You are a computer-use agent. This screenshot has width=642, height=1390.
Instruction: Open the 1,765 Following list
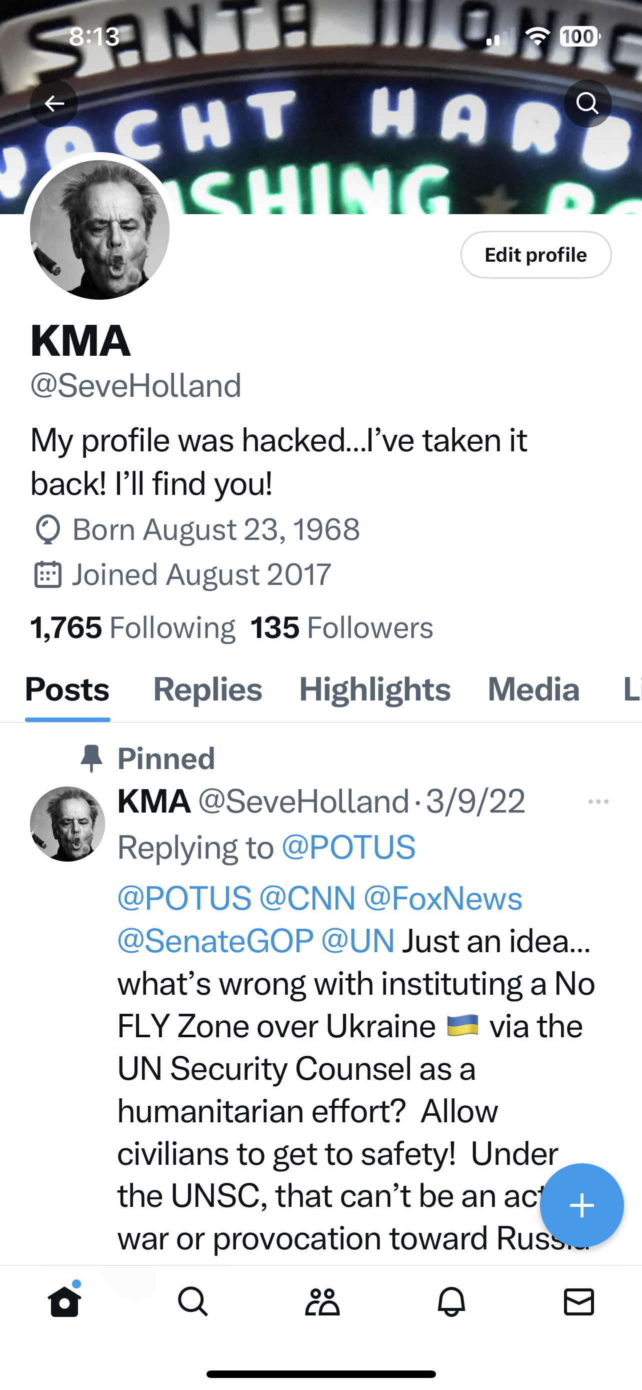pyautogui.click(x=132, y=627)
